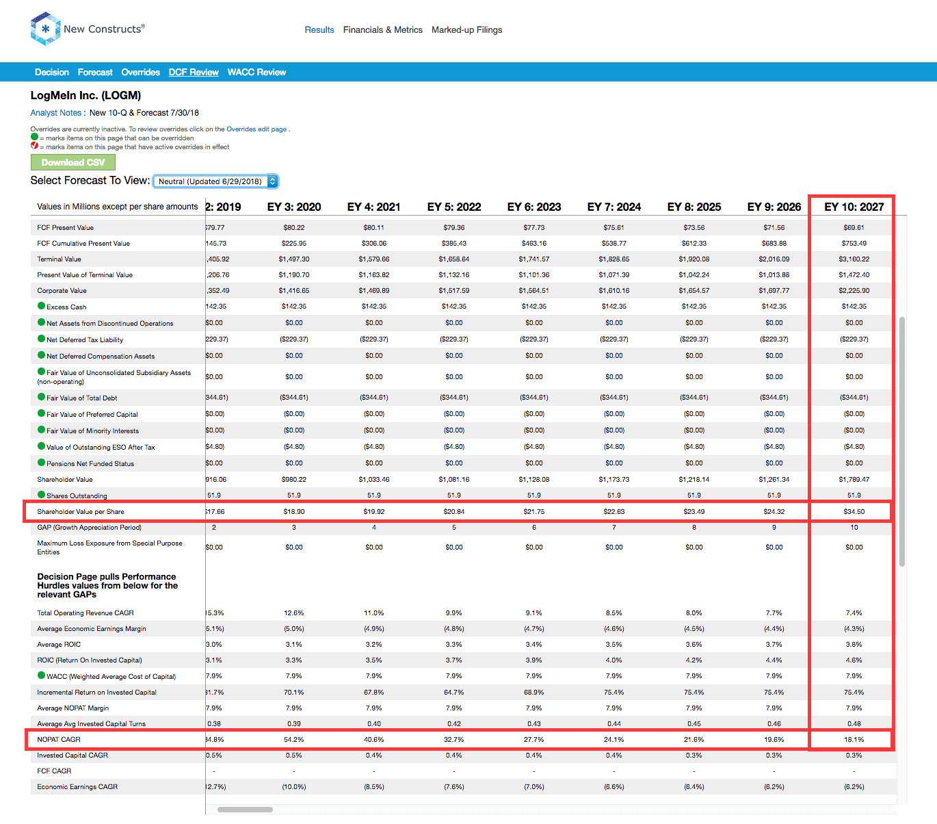This screenshot has height=824, width=937.
Task: Click green dot beside Value of Outstanding ESO After Tax
Action: pyautogui.click(x=41, y=446)
